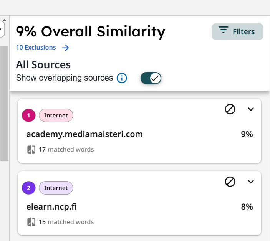270x241 pixels.
Task: Click the pink Internet tag on source 1
Action: (56, 115)
